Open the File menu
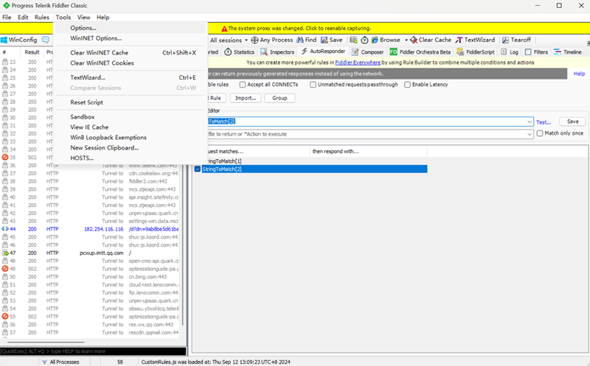 coord(7,17)
